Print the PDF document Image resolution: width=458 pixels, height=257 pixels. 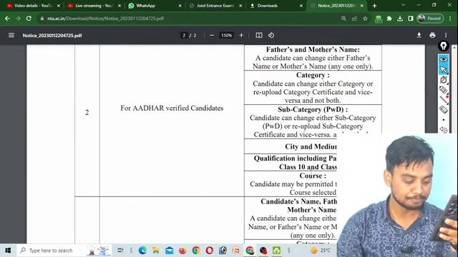tap(432, 35)
